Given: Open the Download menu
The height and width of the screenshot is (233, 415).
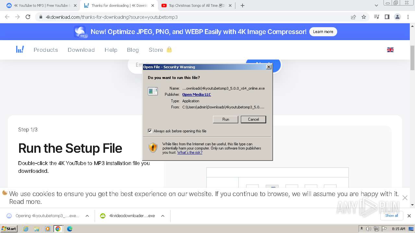Looking at the screenshot, I should (81, 50).
